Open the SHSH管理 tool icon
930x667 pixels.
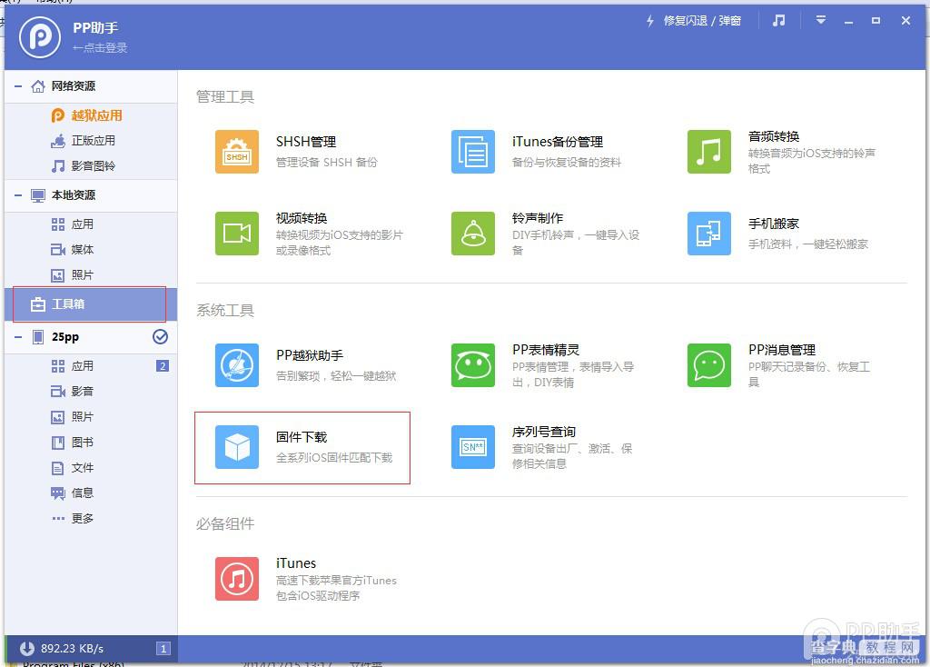tap(237, 152)
